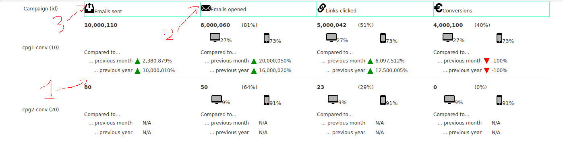Click the Conversions euro icon
563x165 pixels.
tap(438, 8)
